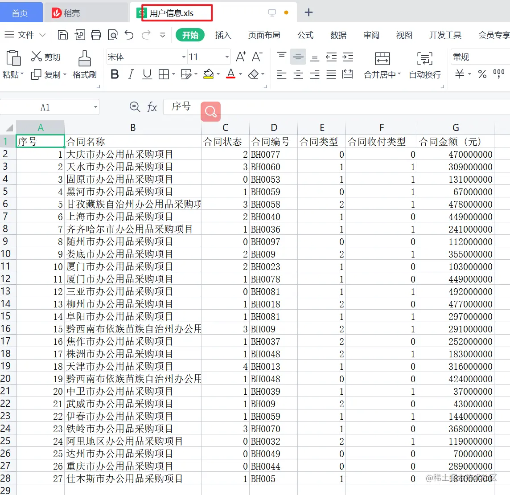Click 合并居中 merge and center
Screen dimensions: 510x495
382,65
